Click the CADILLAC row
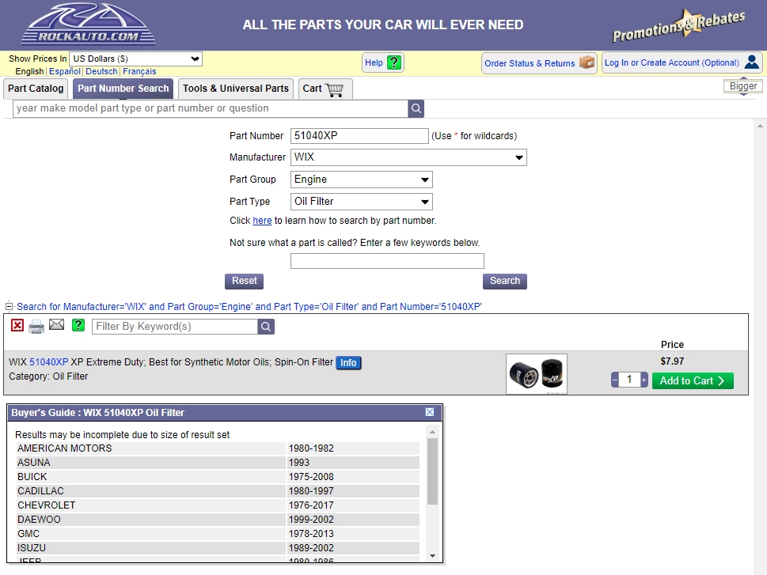The width and height of the screenshot is (767, 575). pyautogui.click(x=218, y=491)
